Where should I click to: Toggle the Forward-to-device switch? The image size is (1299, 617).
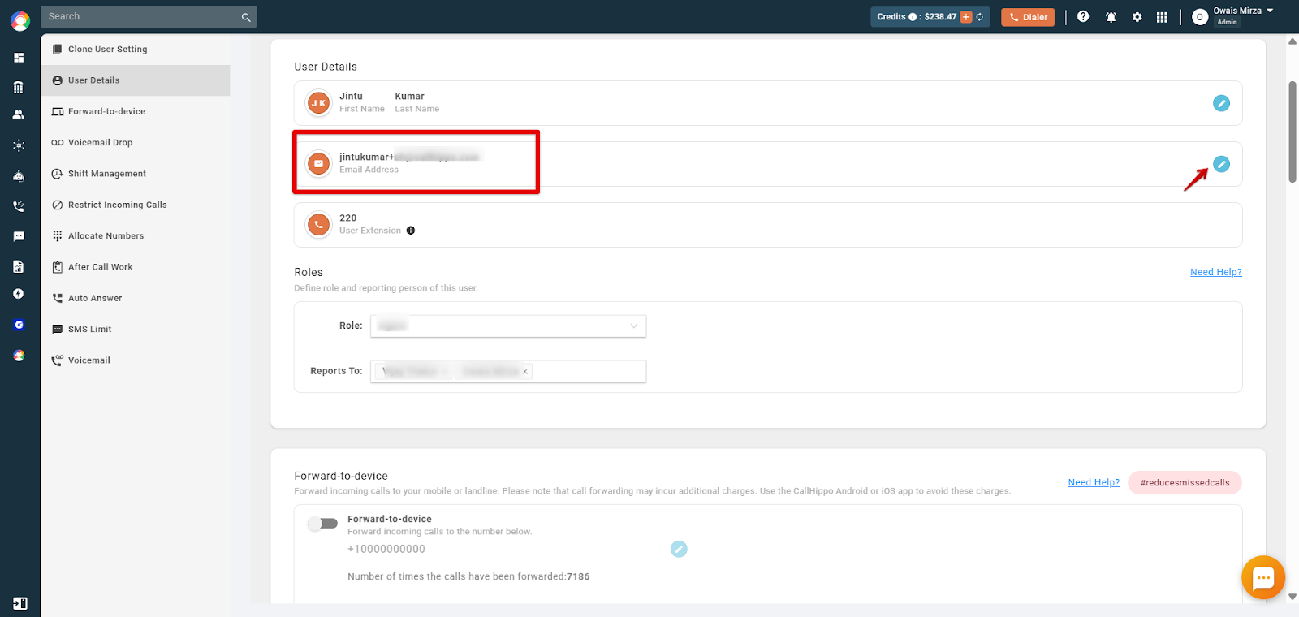click(x=322, y=524)
